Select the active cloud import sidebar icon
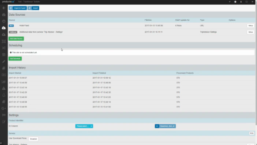This screenshot has width=257, height=145. coord(4,28)
